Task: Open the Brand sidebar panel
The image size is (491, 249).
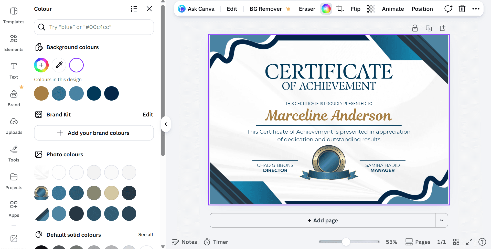Action: click(x=14, y=99)
